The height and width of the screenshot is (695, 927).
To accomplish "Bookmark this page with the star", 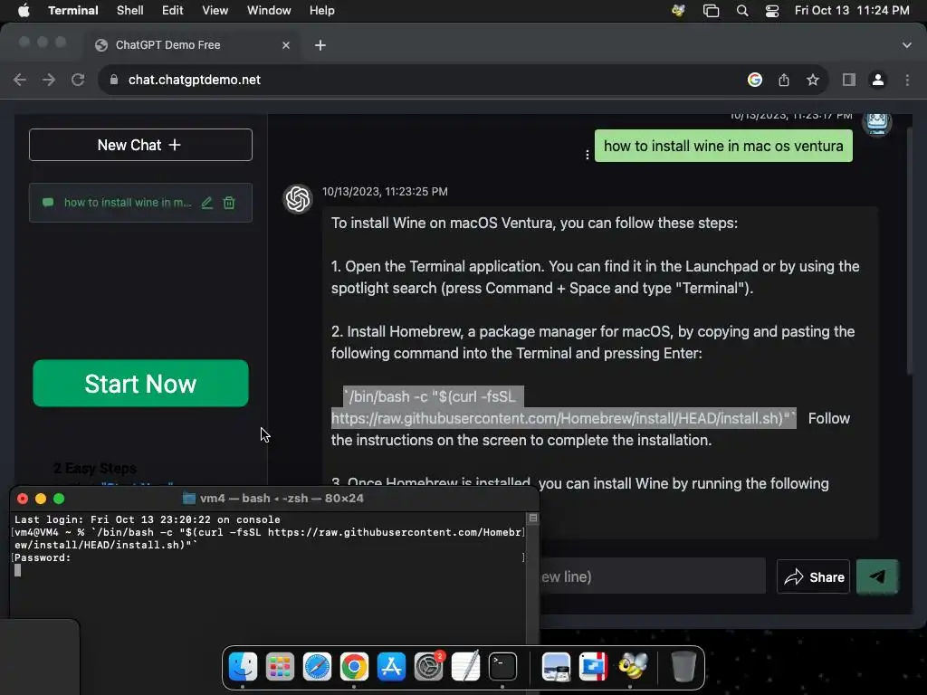I will (x=813, y=80).
